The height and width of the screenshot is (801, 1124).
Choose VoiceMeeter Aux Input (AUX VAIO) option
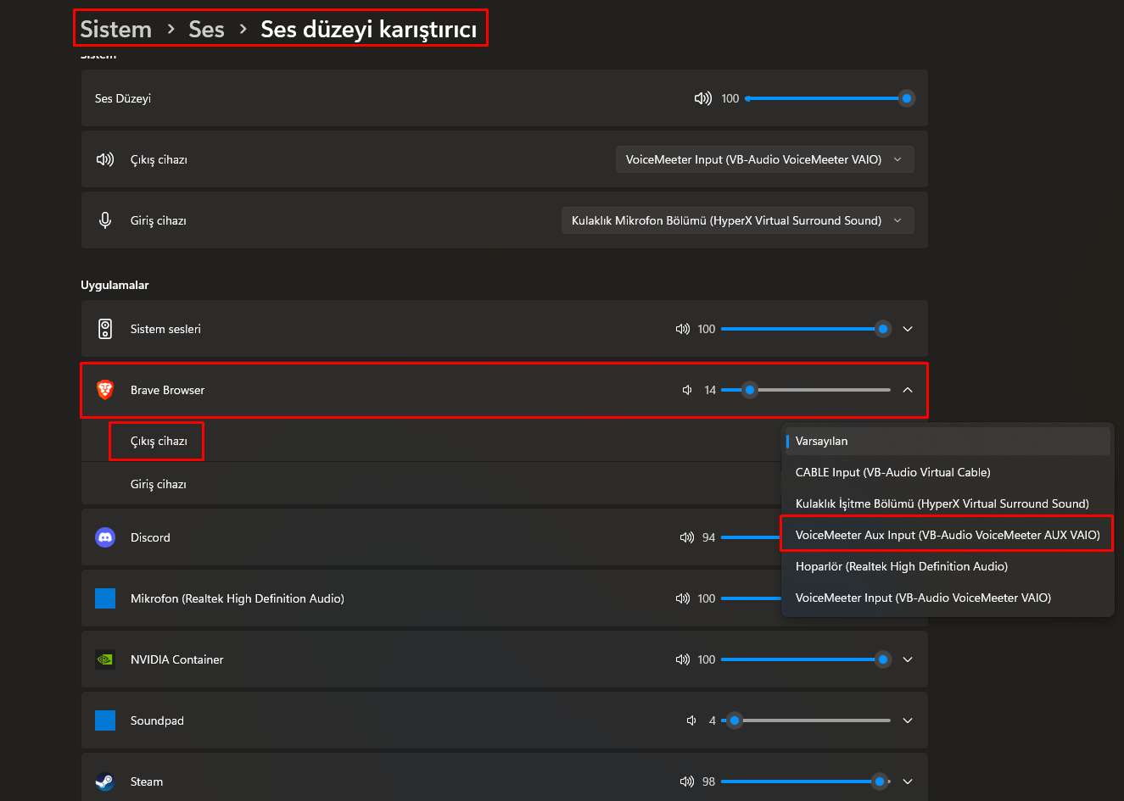[x=948, y=535]
